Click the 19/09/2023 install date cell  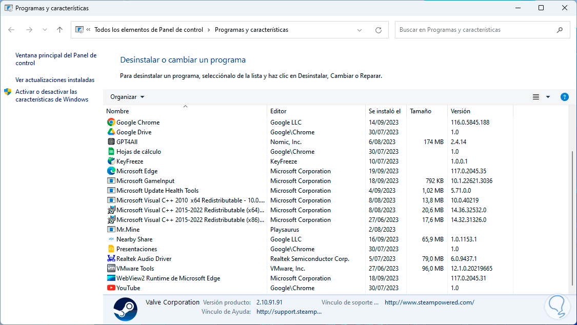tap(384, 171)
